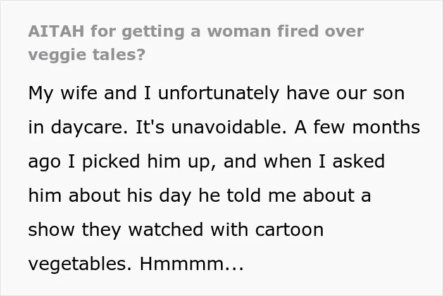Click the word "AITAH" in the heading
The image size is (443, 296).
click(56, 31)
